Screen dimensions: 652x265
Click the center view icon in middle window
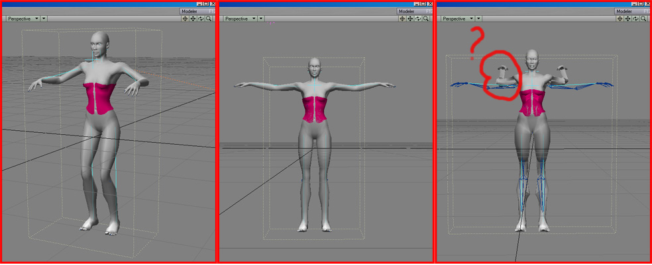tap(402, 19)
